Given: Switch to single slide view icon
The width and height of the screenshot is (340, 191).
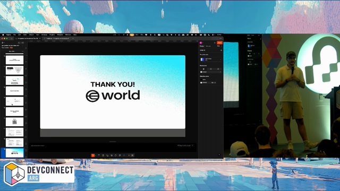Looking at the screenshot, I should [19, 42].
